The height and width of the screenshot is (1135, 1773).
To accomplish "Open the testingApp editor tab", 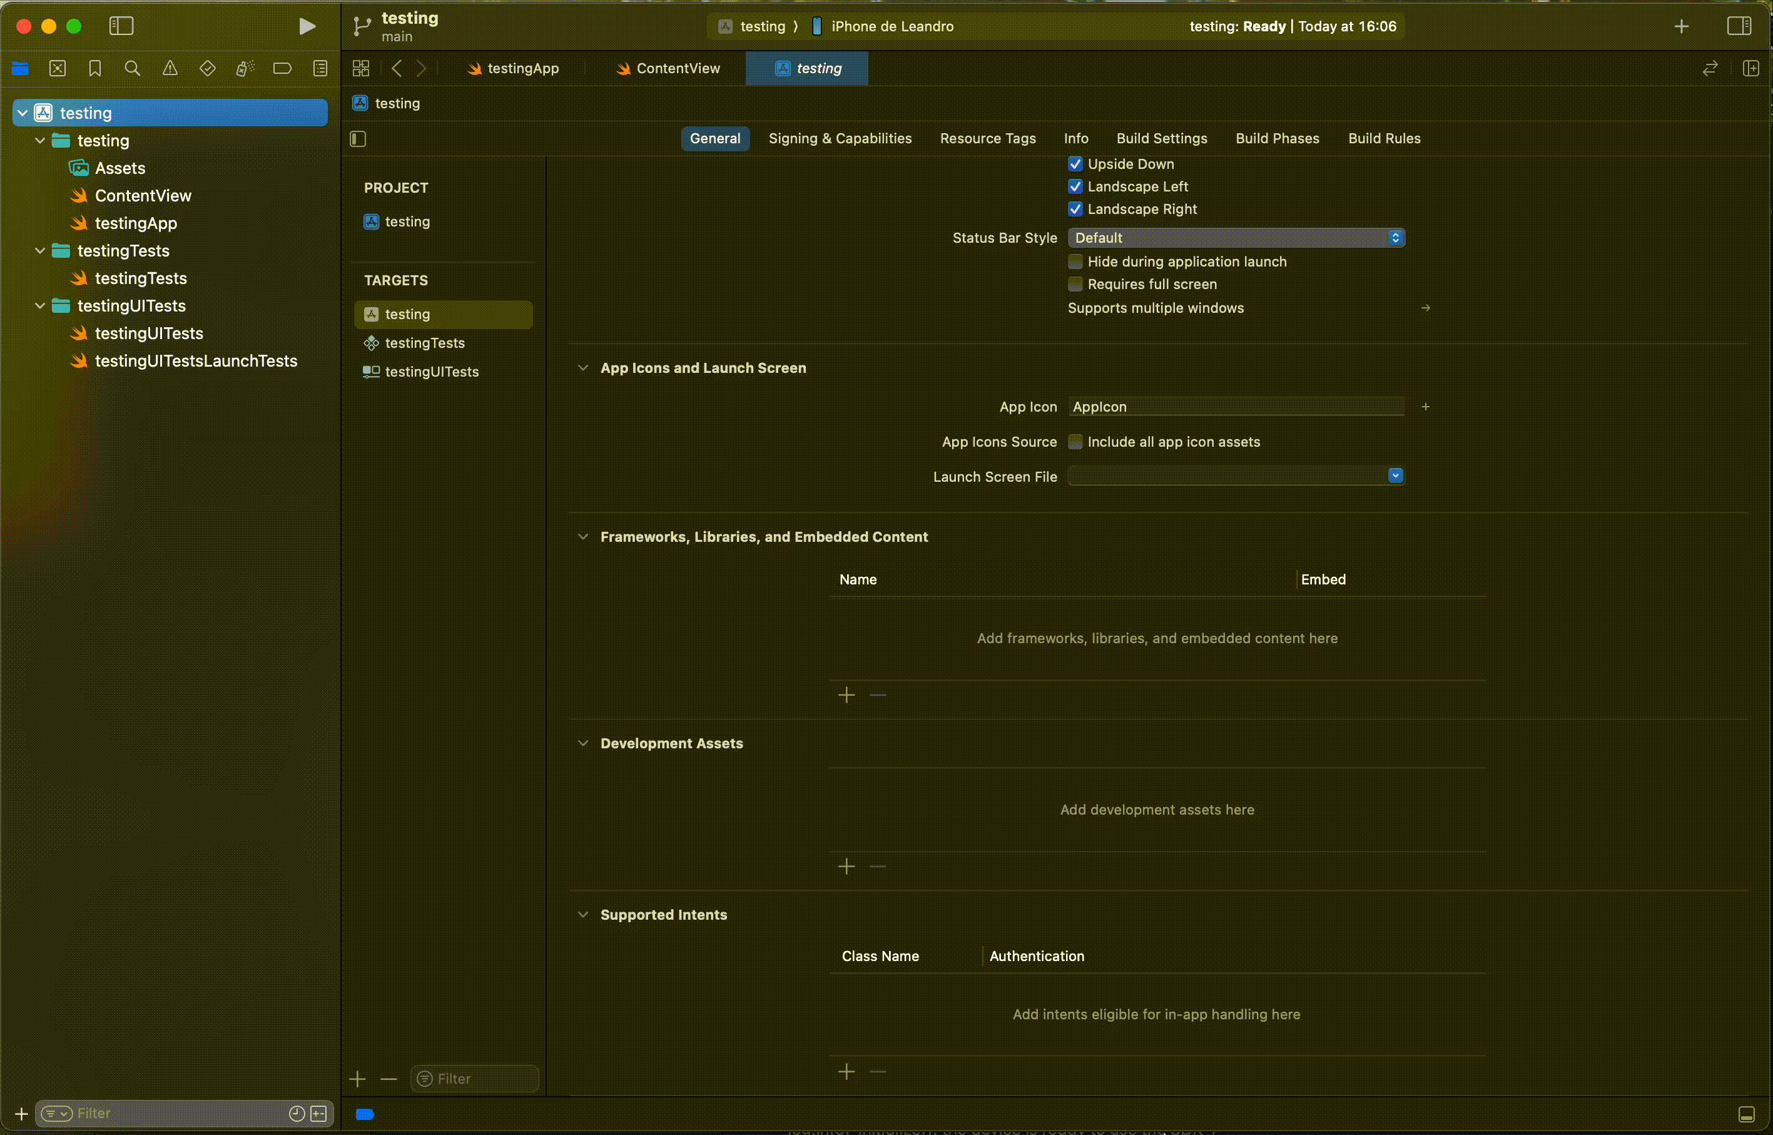I will (x=514, y=69).
